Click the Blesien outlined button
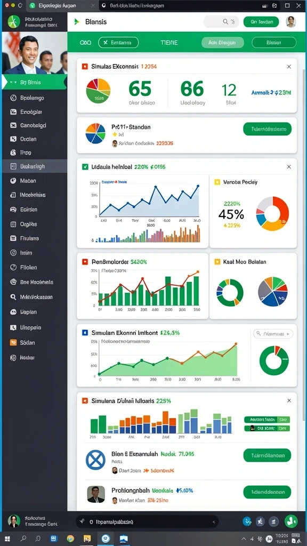Screen dimensions: 307x546 (273, 43)
